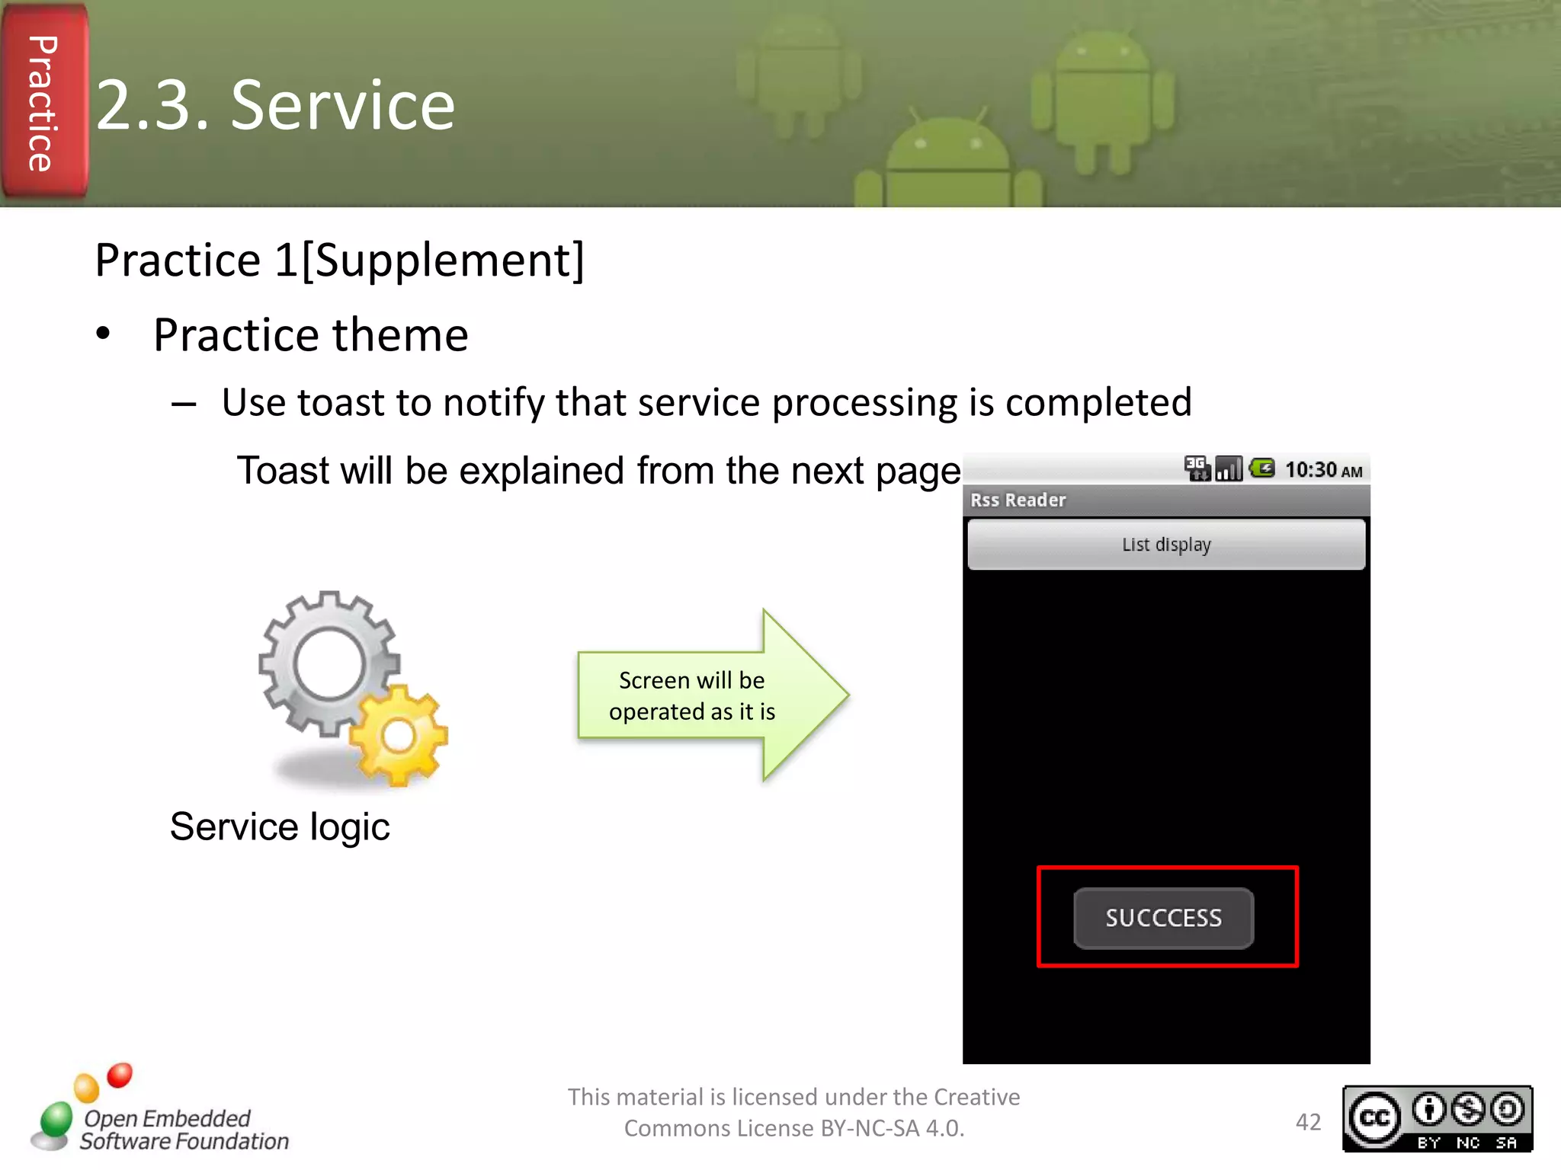Click the green arrow graphic labeled 'Screen will be operated as it is'

(x=713, y=695)
